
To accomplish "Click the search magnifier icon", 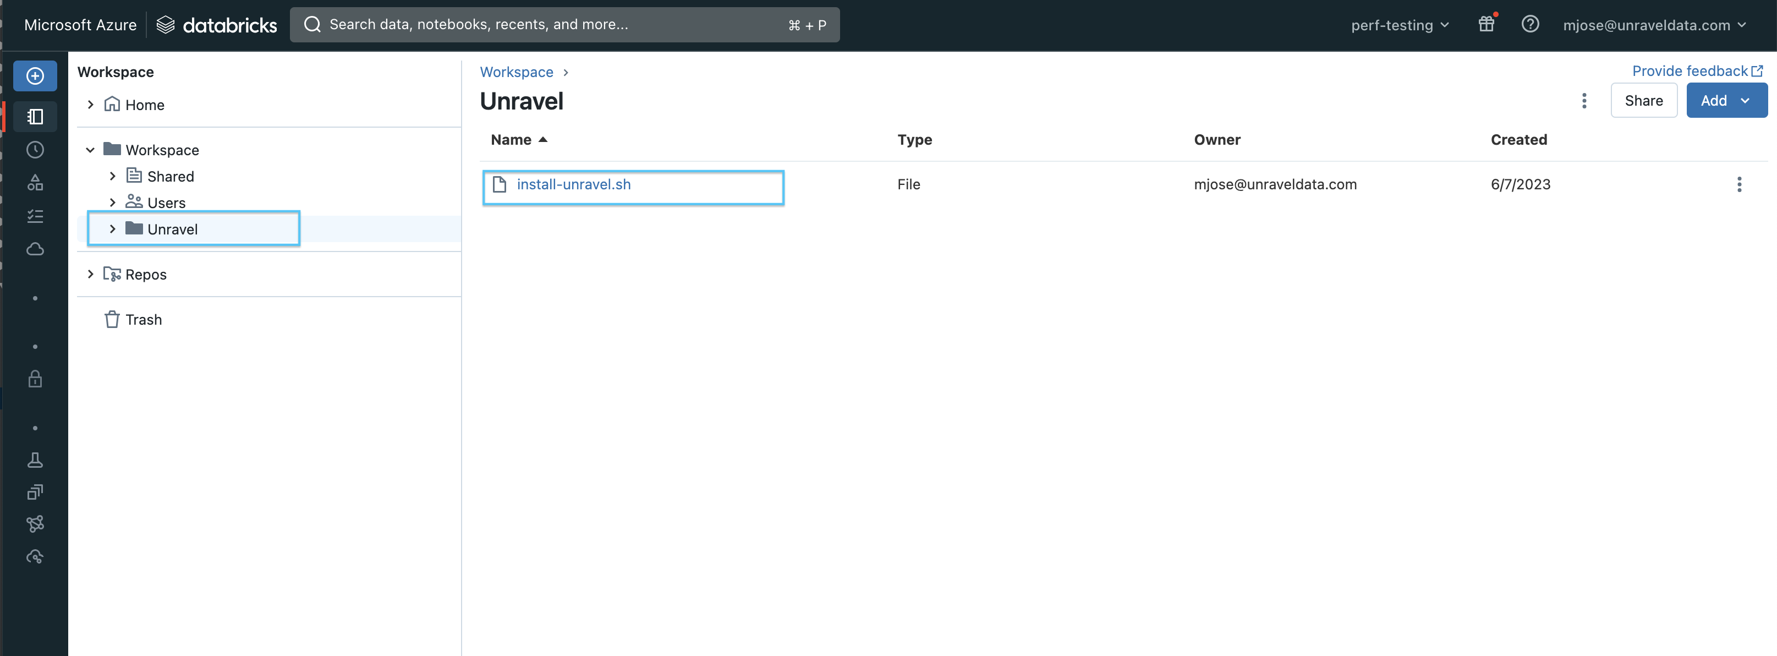I will (312, 25).
